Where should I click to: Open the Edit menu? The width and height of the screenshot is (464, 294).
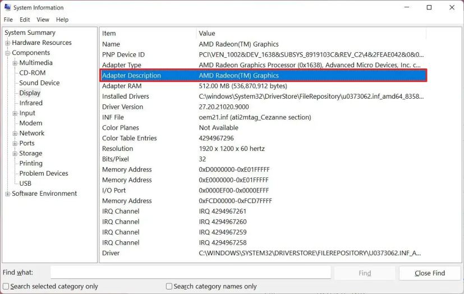(25, 20)
